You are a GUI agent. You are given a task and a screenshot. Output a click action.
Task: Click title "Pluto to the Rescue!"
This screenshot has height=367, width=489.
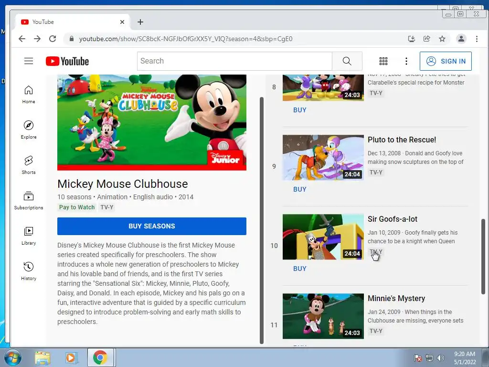point(402,140)
